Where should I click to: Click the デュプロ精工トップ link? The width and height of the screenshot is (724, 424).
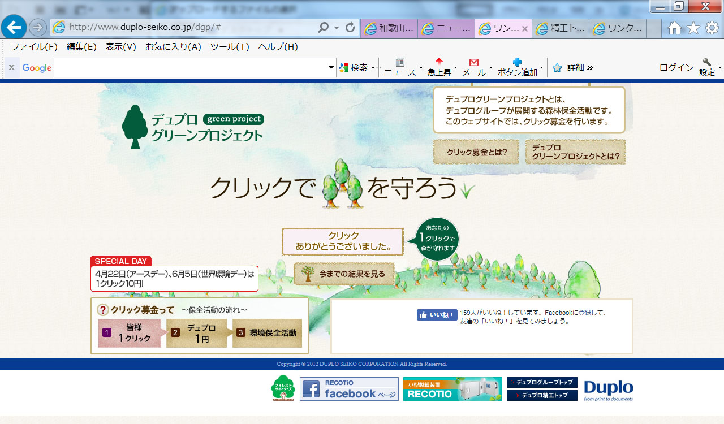(542, 395)
